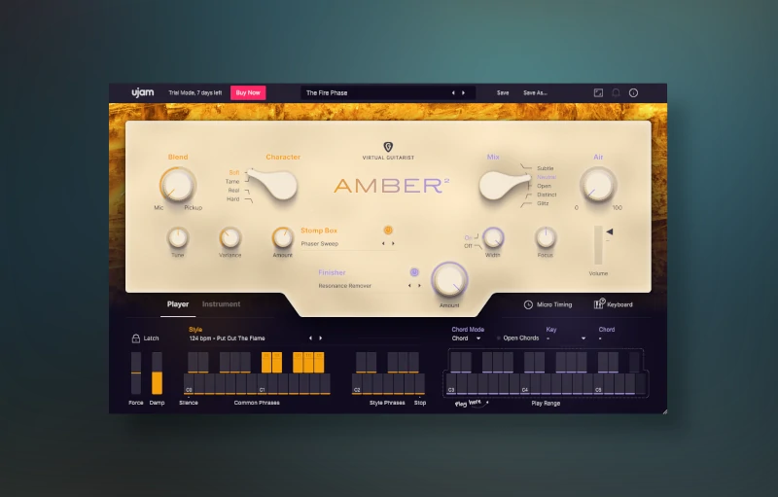Open the Key dropdown

point(566,338)
